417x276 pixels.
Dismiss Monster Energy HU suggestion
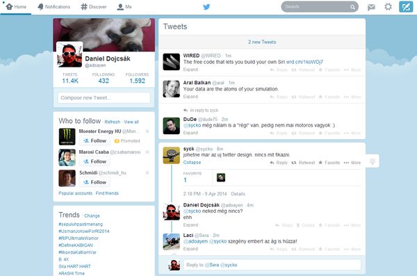click(x=147, y=131)
